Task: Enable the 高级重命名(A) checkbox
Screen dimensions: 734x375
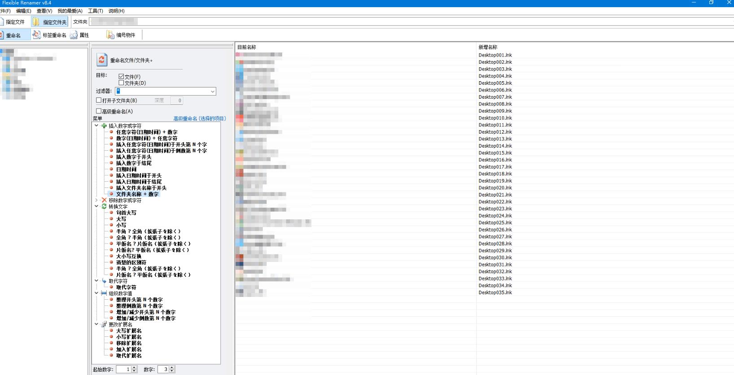Action: (99, 111)
